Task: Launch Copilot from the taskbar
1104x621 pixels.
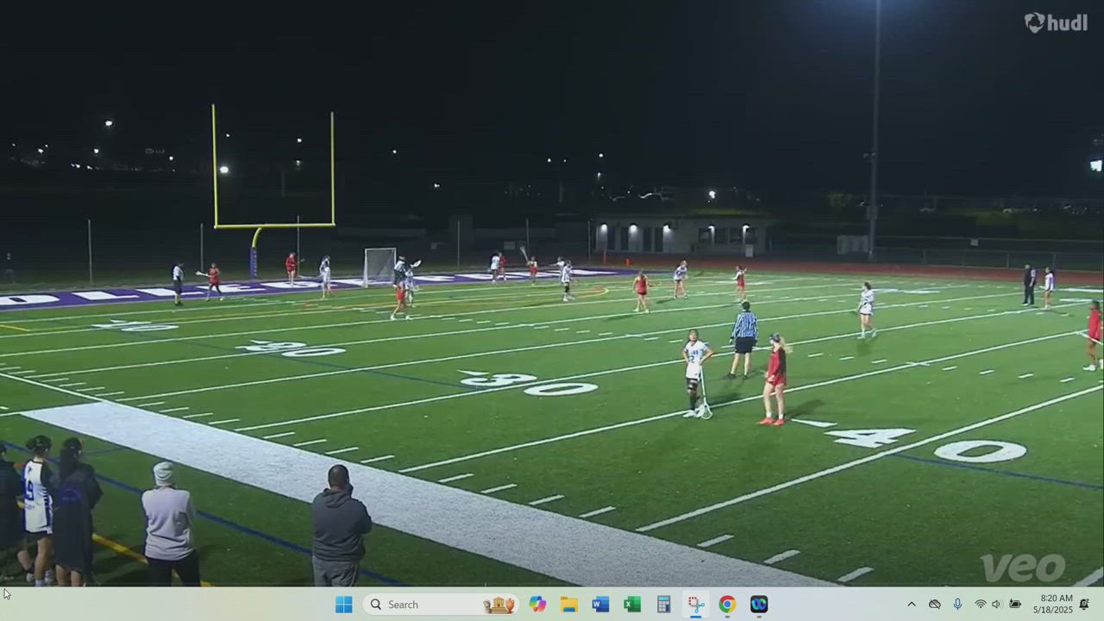Action: pos(538,605)
